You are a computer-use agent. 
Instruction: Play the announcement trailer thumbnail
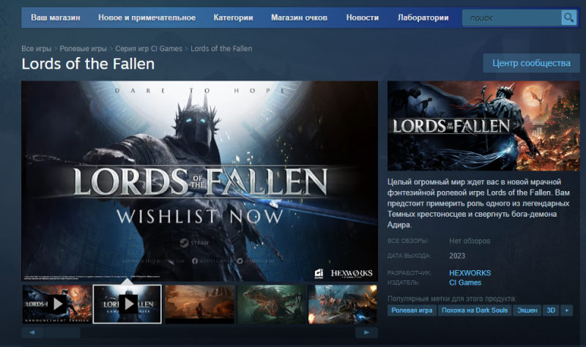(x=56, y=304)
